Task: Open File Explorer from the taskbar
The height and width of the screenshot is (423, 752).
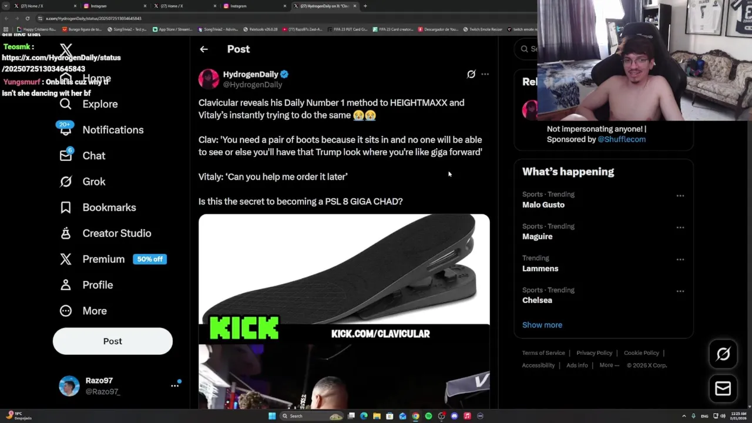Action: [377, 416]
